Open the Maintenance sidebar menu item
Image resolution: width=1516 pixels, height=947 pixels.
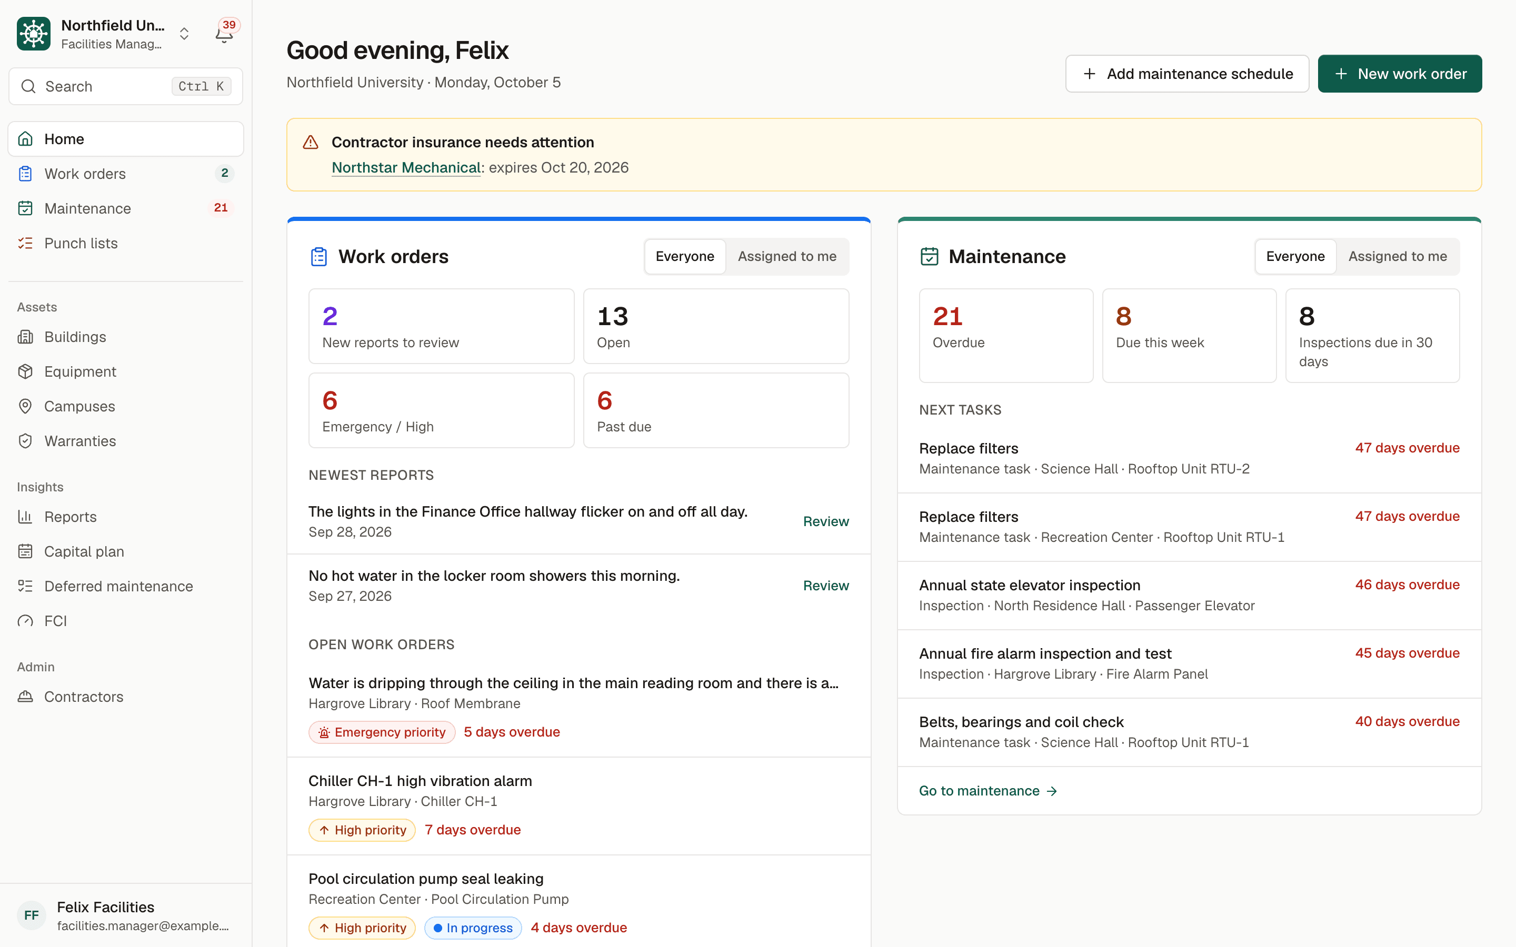tap(126, 208)
